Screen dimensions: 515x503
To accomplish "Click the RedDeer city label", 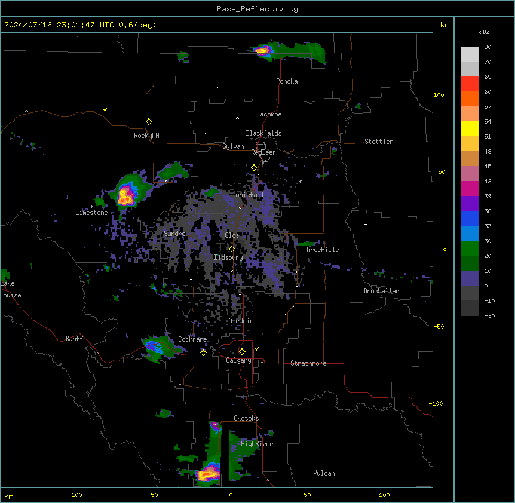I will pos(263,152).
